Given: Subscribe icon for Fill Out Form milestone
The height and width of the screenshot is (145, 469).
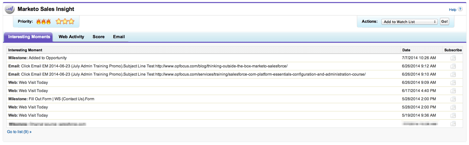Looking at the screenshot, I should pyautogui.click(x=453, y=99).
